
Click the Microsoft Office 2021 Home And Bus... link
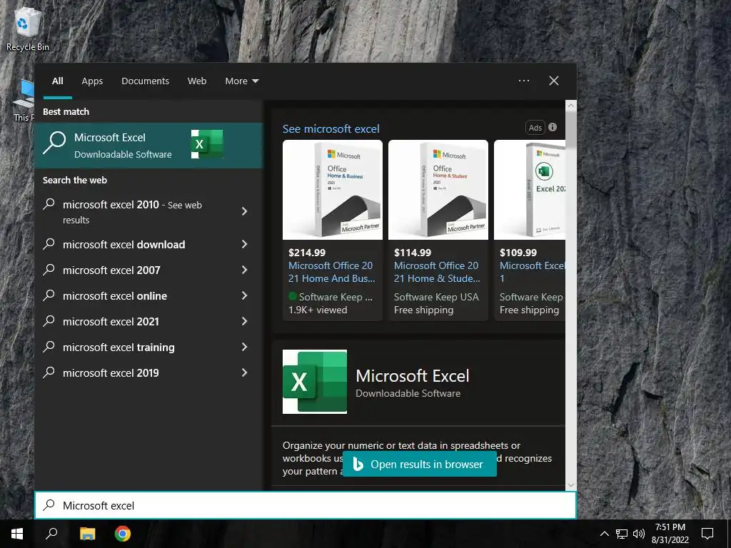(331, 272)
